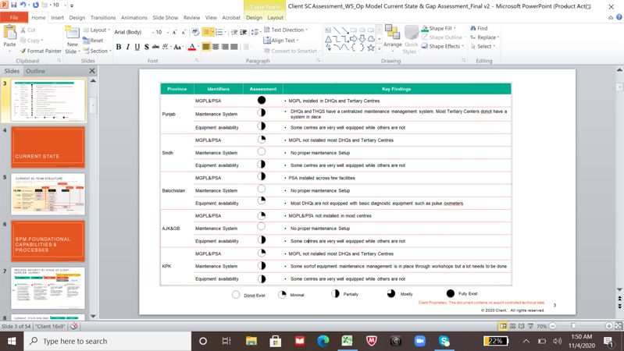The width and height of the screenshot is (624, 351).
Task: Open the Text Direction dropdown
Action: pos(286,30)
